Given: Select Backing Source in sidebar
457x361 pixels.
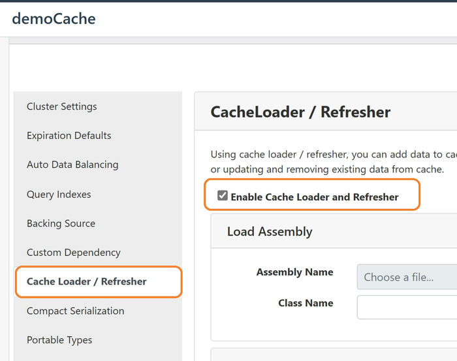Looking at the screenshot, I should tap(61, 223).
